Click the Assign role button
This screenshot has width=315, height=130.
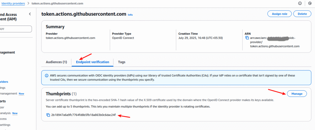pyautogui.click(x=279, y=14)
